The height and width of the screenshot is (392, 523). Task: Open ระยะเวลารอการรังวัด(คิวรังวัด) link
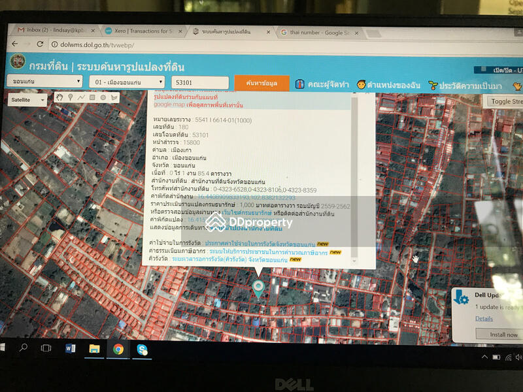coord(229,259)
